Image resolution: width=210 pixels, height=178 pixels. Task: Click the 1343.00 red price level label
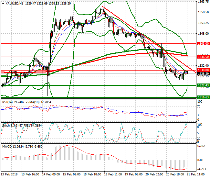click(203, 44)
